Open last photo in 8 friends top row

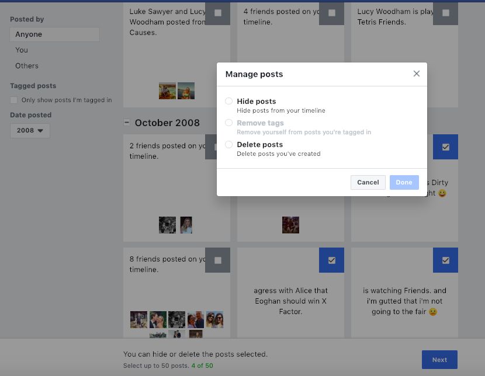click(x=214, y=319)
